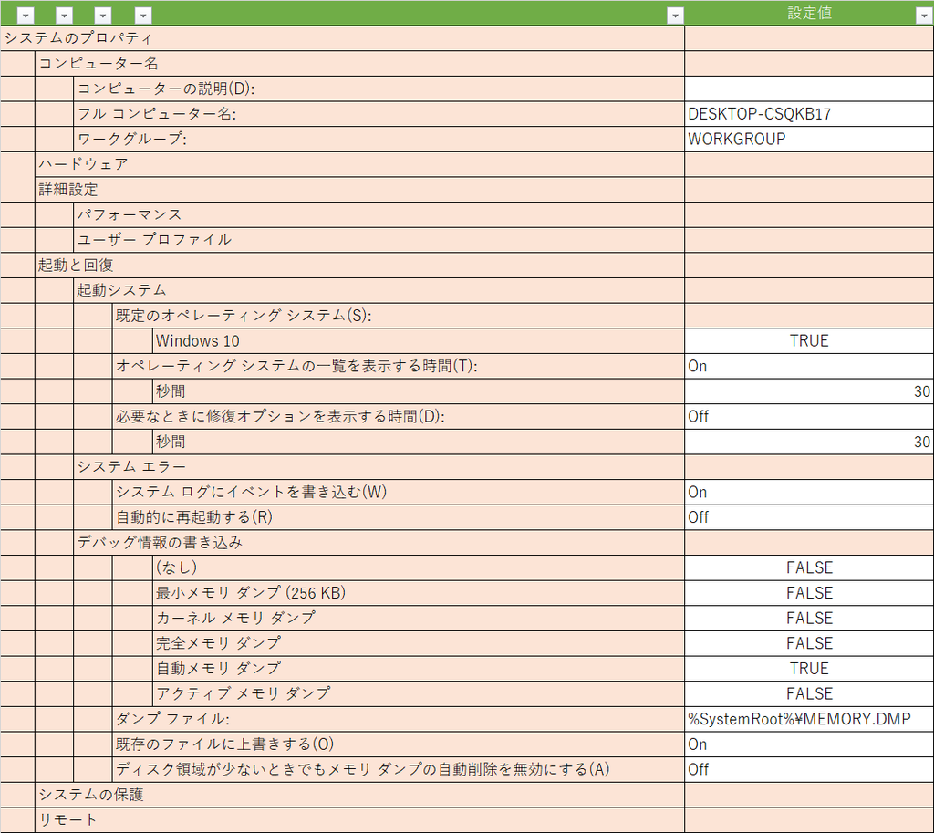Click the 設定値 header cell
This screenshot has width=934, height=833.
[x=809, y=13]
